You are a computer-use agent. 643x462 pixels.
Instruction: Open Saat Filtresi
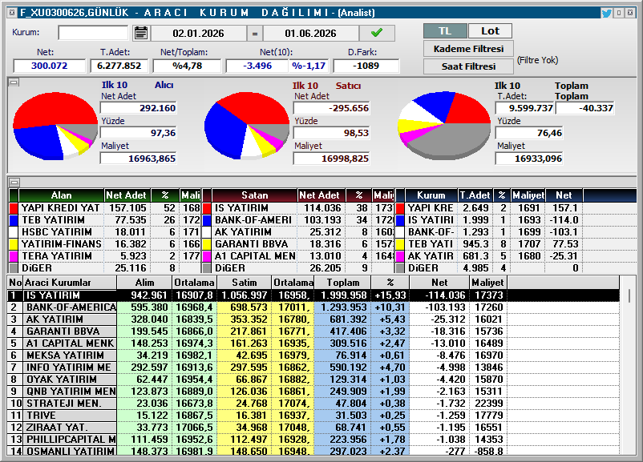click(x=468, y=66)
